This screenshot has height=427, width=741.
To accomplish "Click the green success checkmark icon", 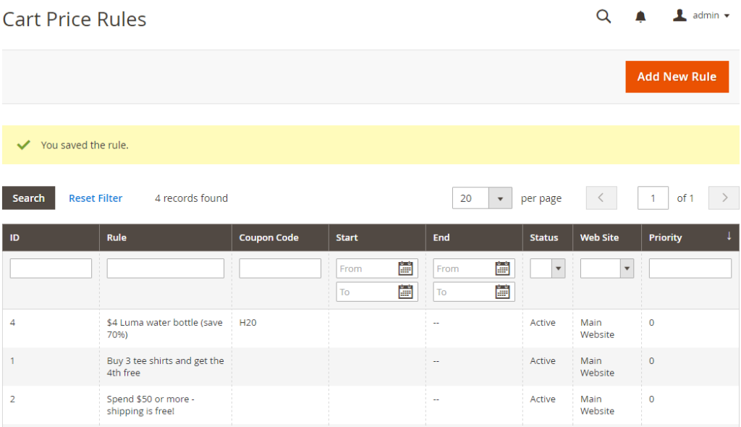I will (x=24, y=145).
